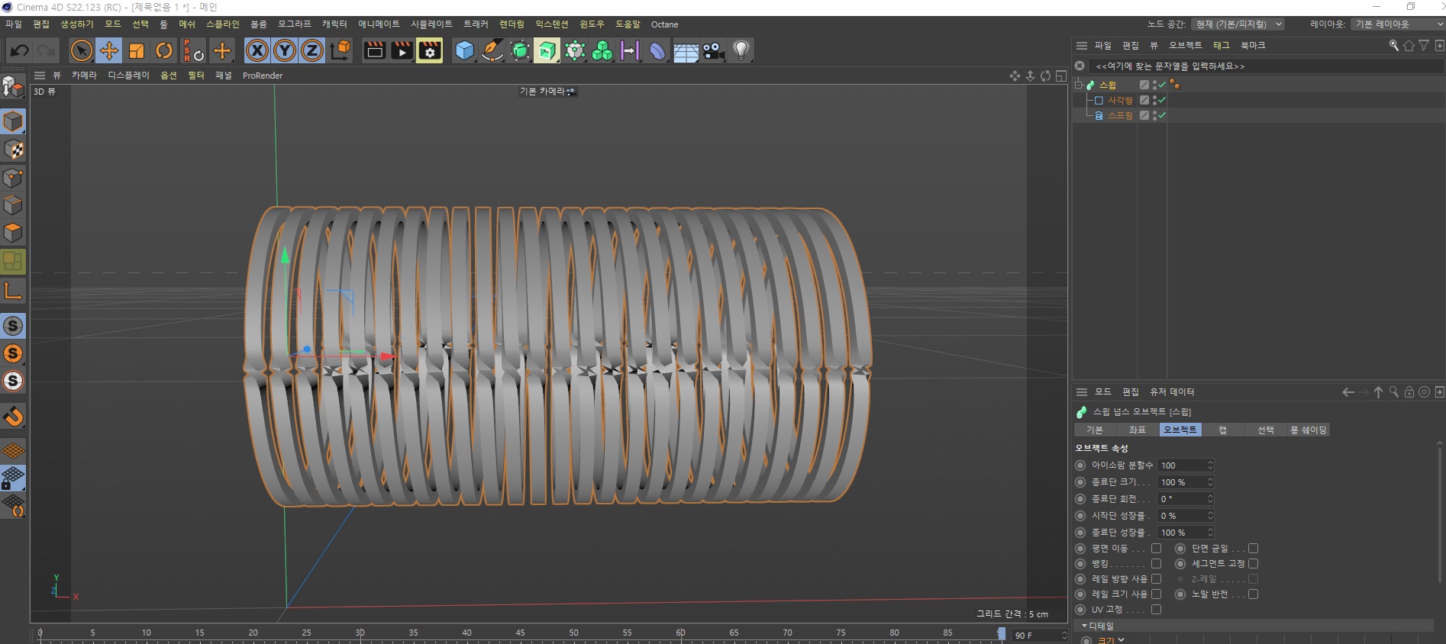Open the MoGraph Cloner green cubes icon
Screen dimensions: 1446x644
602,51
